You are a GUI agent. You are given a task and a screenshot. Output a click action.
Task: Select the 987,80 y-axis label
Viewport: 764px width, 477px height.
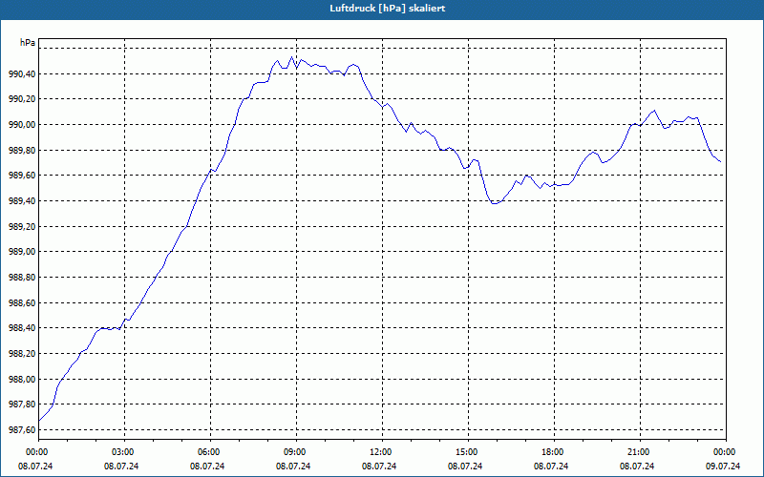[x=21, y=404]
